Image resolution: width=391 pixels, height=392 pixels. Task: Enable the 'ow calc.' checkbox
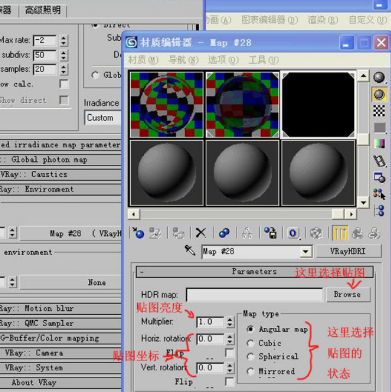pos(64,84)
